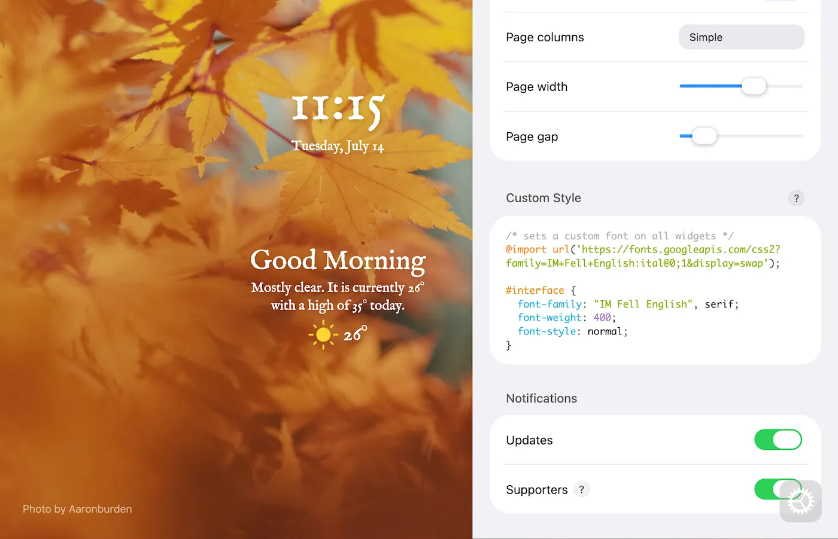The image size is (838, 539).
Task: Click the Custom Style help icon
Action: click(x=796, y=198)
